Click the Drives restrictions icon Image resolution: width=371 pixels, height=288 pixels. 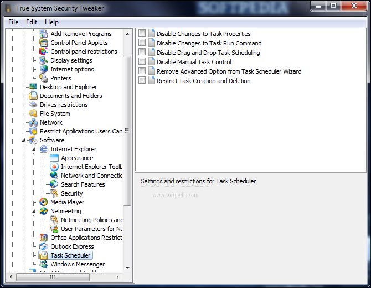(33, 105)
